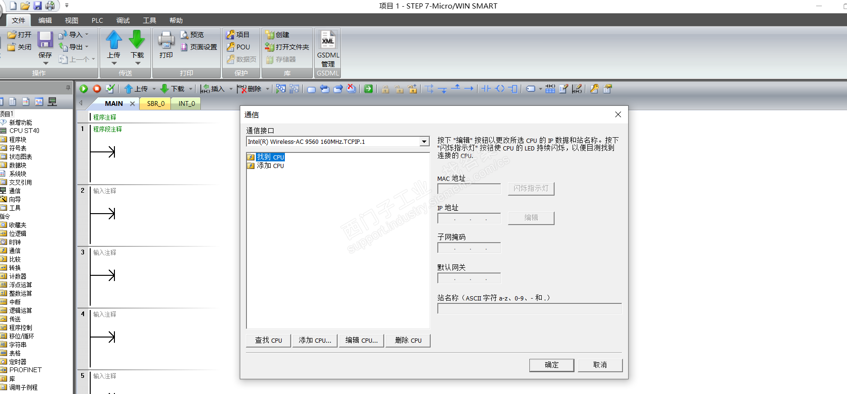
Task: Click the compile checkmark icon
Action: (110, 89)
